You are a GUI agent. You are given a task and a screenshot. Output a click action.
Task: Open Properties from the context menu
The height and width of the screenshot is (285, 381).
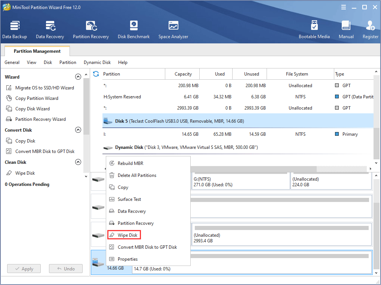tap(148, 259)
